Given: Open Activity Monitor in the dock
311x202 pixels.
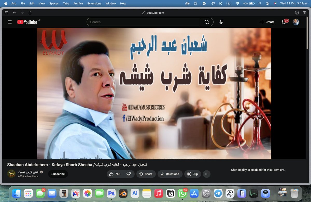Looking at the screenshot, I should (253, 193).
